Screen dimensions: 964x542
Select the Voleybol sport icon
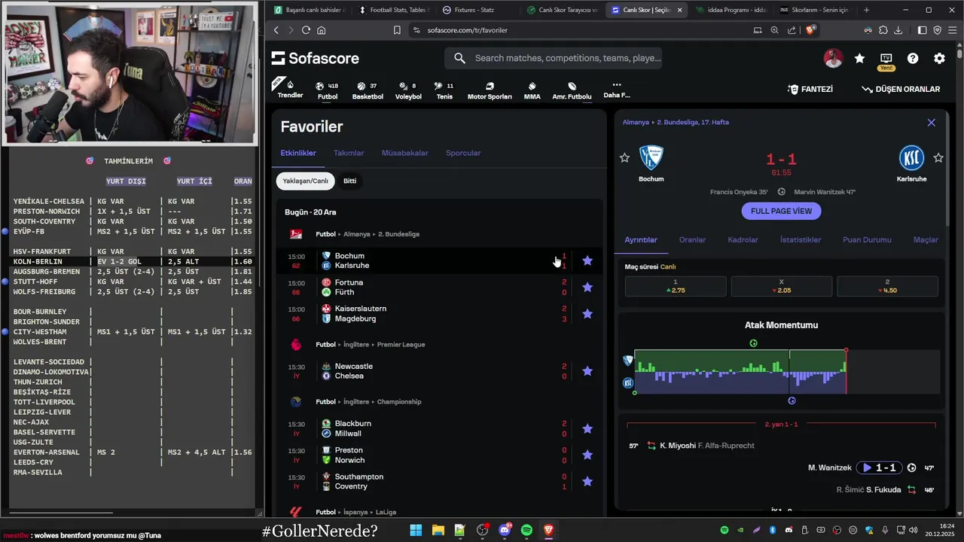[408, 90]
